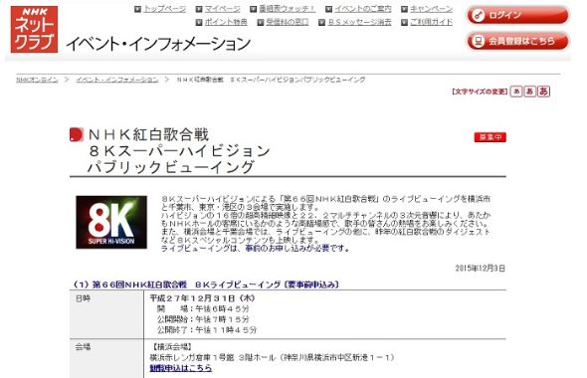Click the key icon on the ログイン button
Viewport: 587px width, 378px height.
[478, 15]
